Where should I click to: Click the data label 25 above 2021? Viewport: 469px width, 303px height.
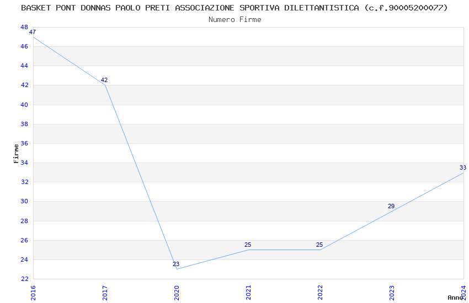click(x=248, y=245)
